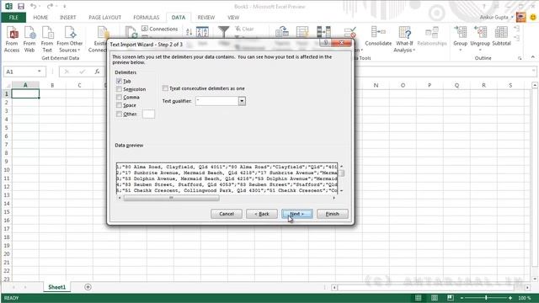Click the Undo icon
Screen dimensions: 539x303
pyautogui.click(x=34, y=6)
